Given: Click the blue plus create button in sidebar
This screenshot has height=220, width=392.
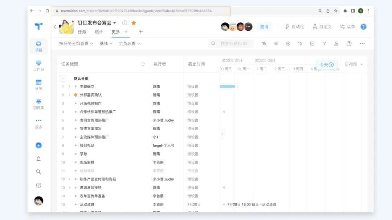Looking at the screenshot, I should [x=38, y=145].
